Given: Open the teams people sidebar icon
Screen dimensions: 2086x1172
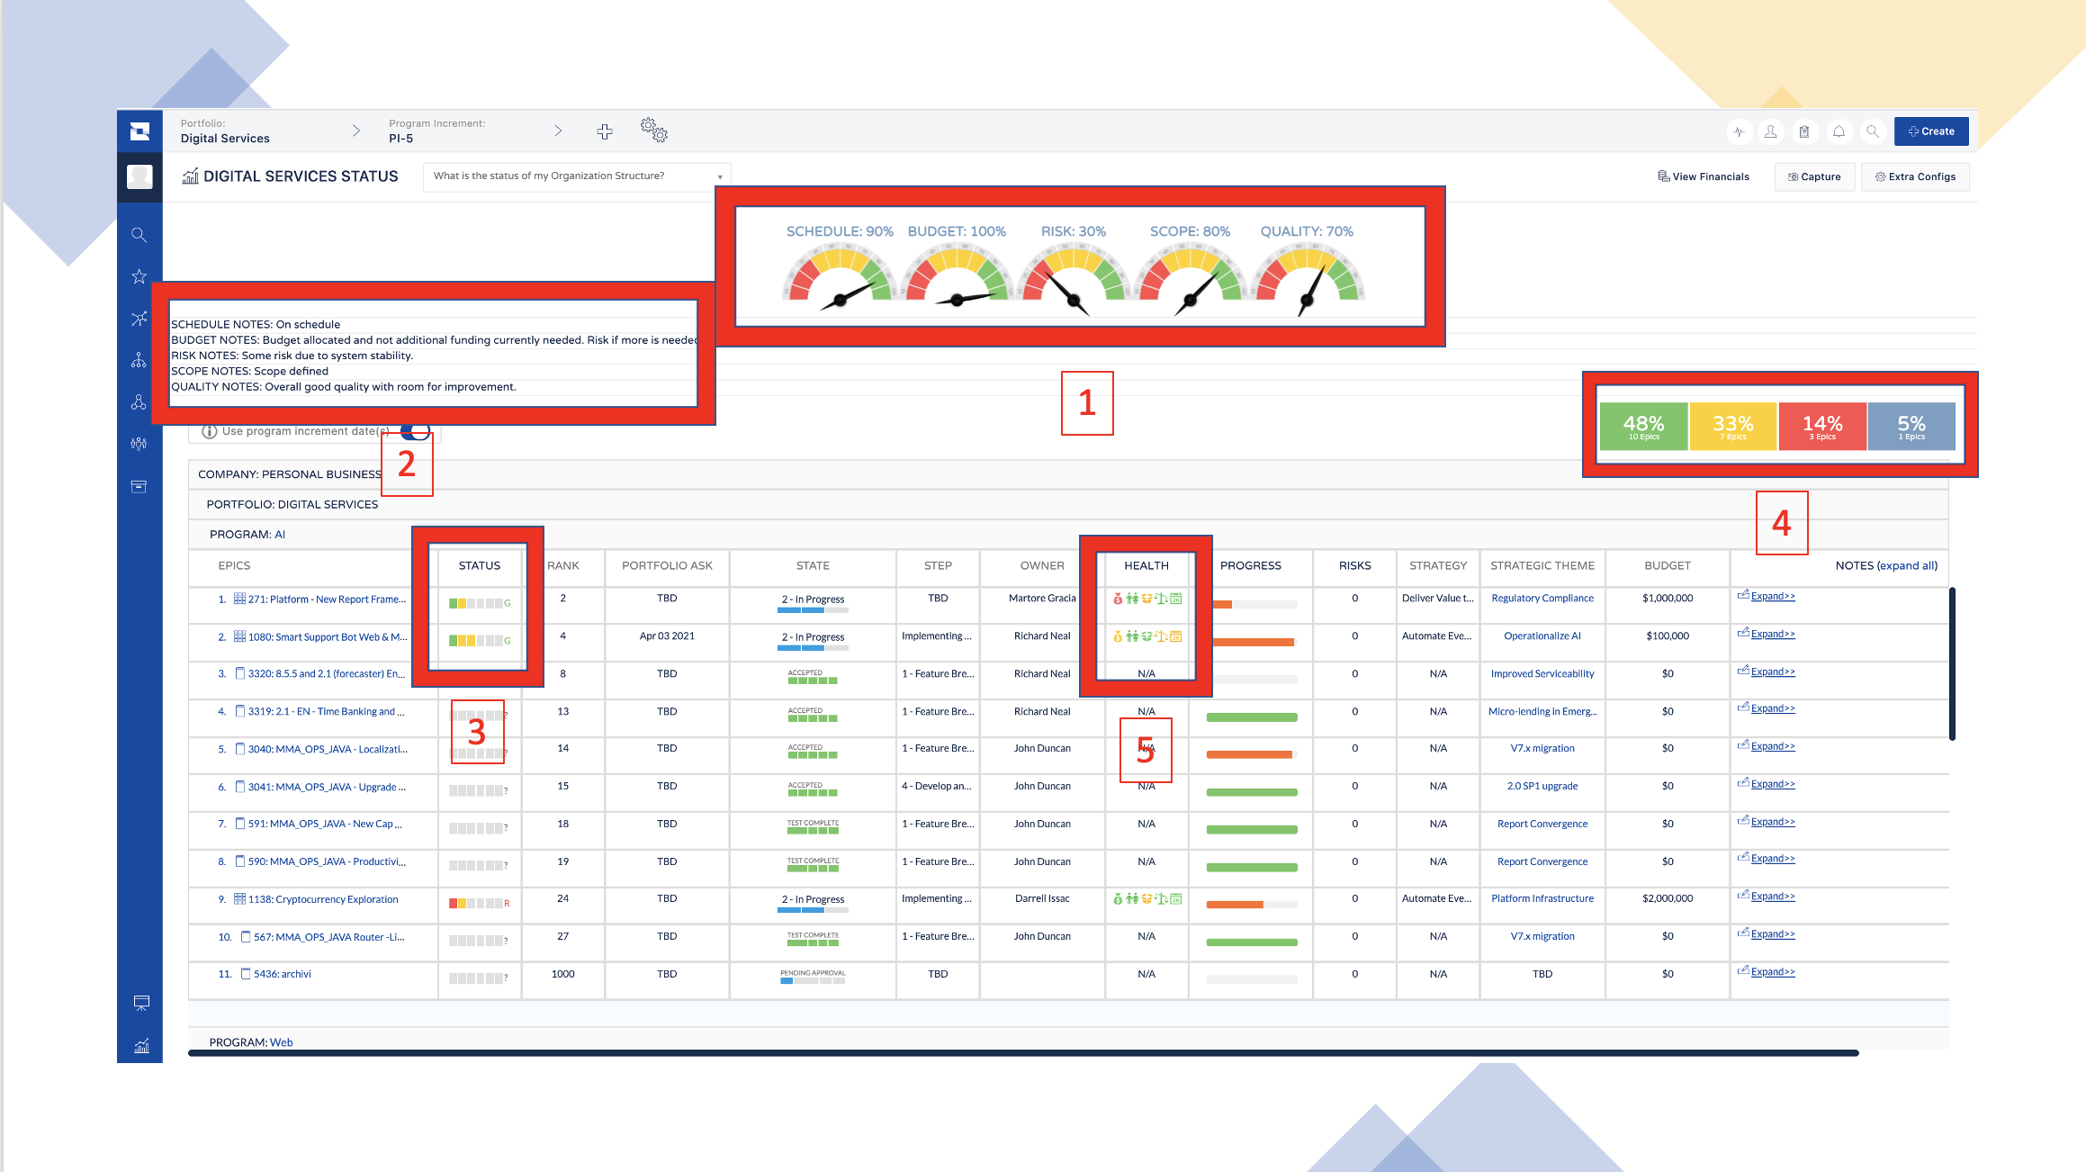Looking at the screenshot, I should point(139,444).
